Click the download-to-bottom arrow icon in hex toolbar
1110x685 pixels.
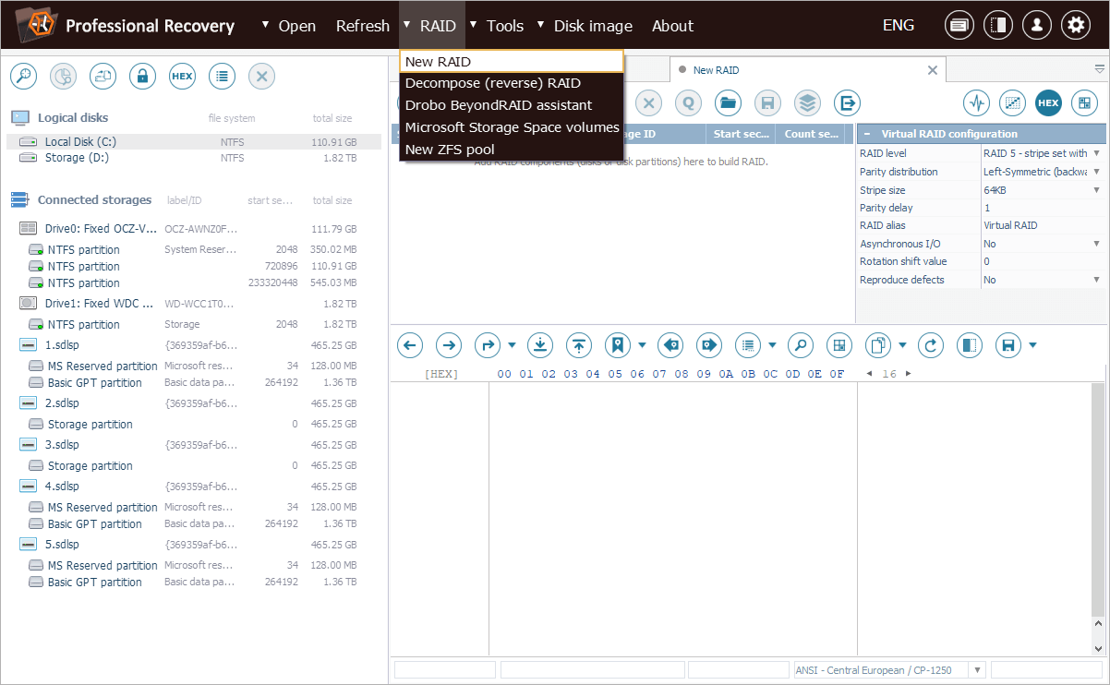click(x=540, y=345)
